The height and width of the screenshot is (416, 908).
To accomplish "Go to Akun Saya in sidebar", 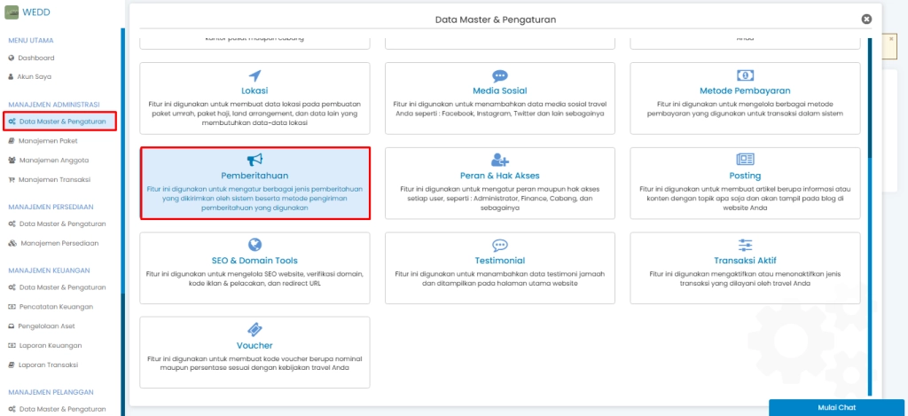I will [35, 76].
